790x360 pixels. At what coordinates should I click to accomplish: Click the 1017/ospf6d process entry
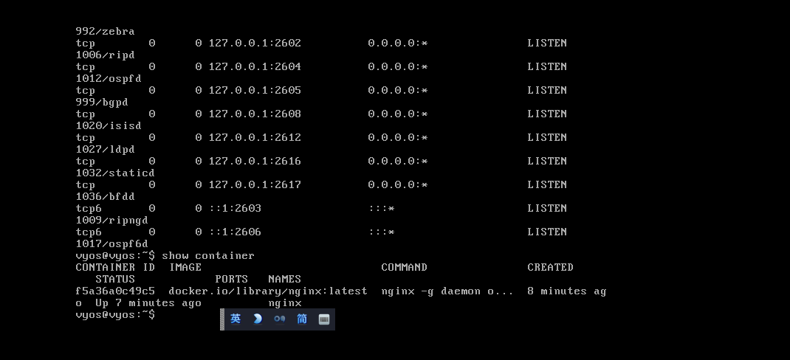pos(111,243)
